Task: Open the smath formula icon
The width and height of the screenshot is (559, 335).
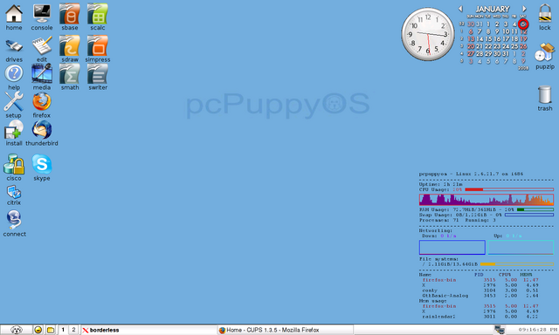Action: 70,73
